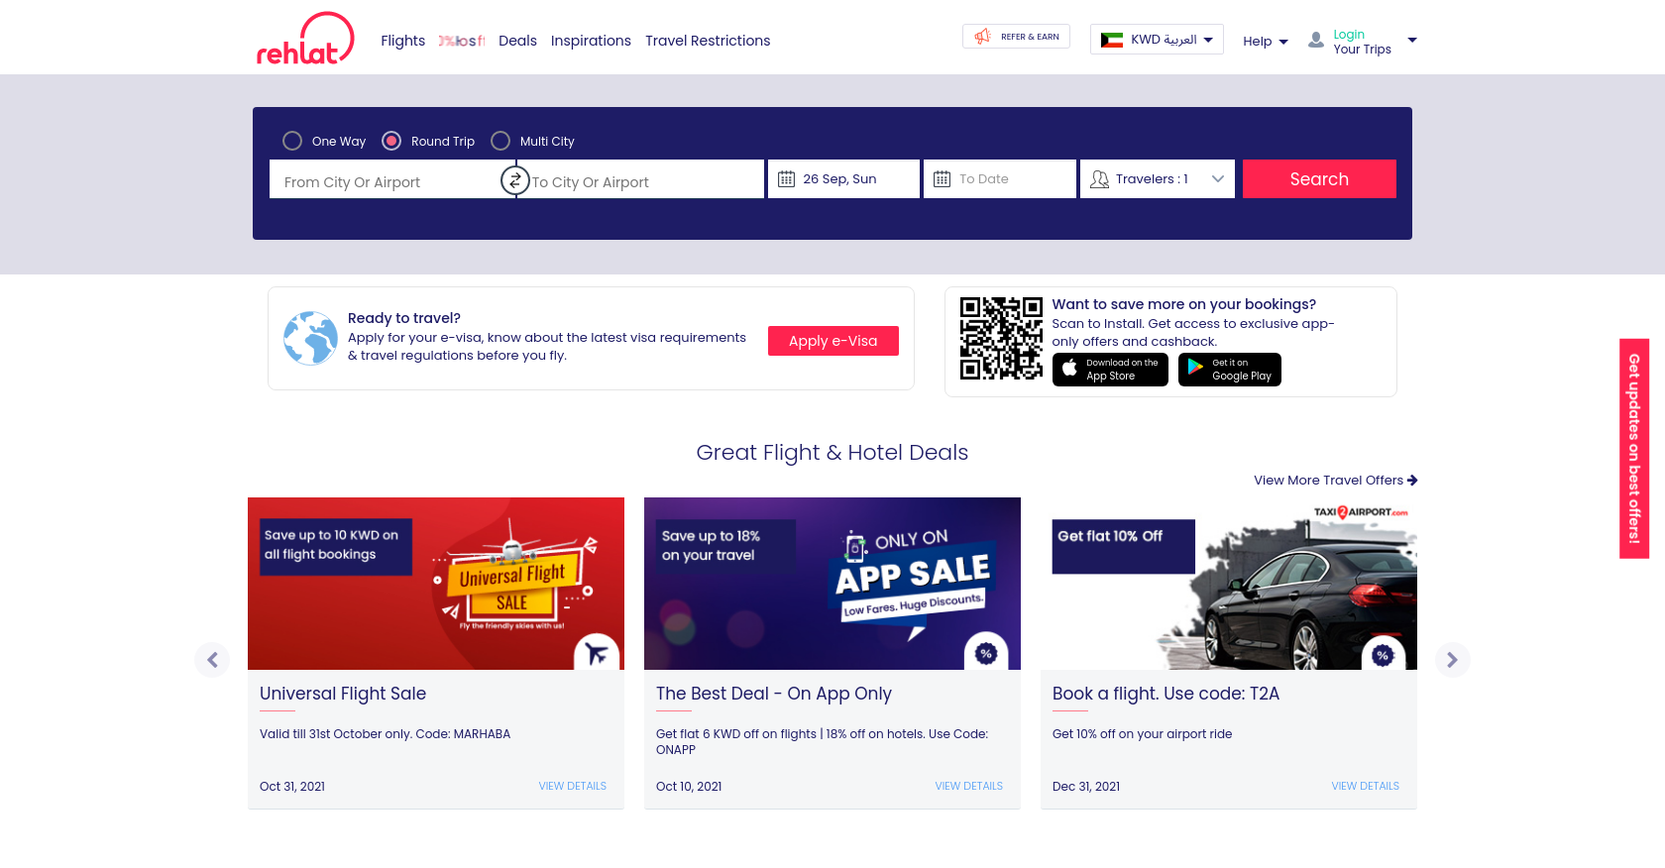View details of Book a flight T2A offer
Image resolution: width=1665 pixels, height=868 pixels.
click(x=1365, y=787)
